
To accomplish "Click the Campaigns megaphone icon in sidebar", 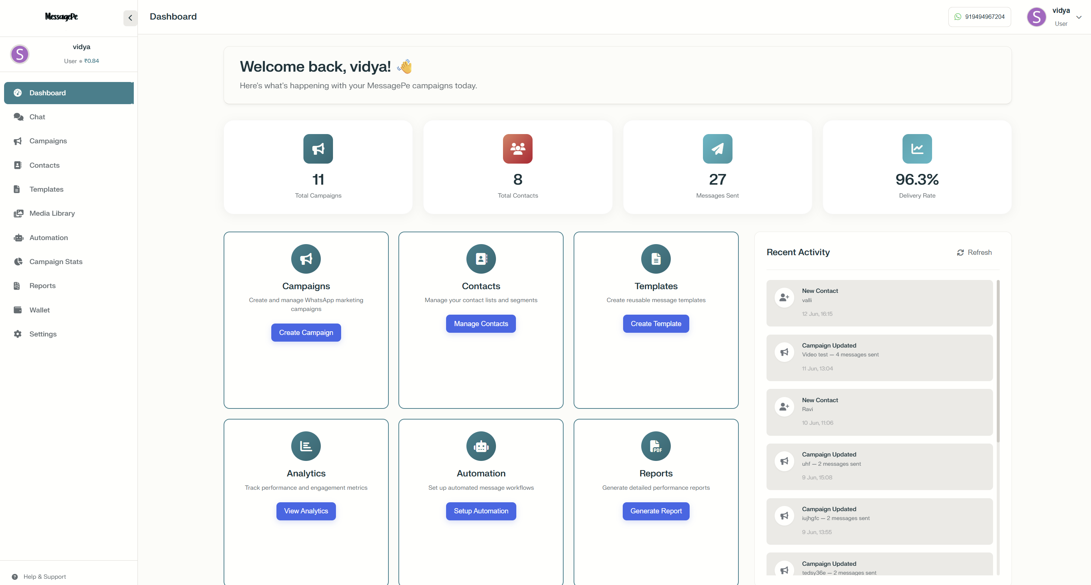I will [18, 141].
